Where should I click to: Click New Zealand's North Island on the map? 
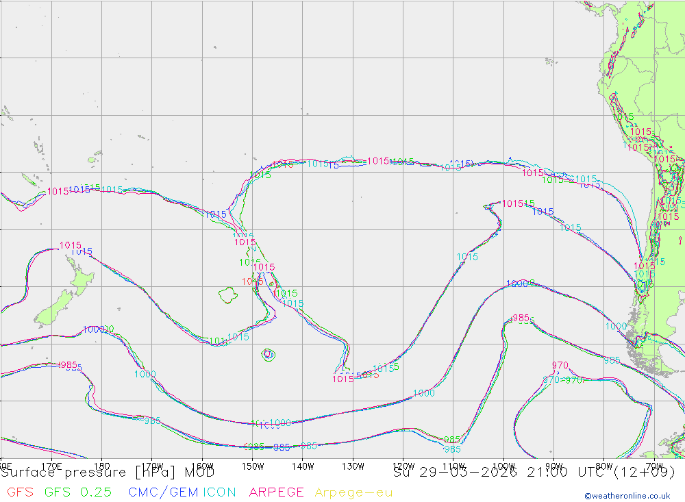pos(81,277)
